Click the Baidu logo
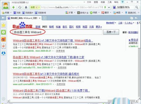The height and width of the screenshot is (104, 141). pyautogui.click(x=23, y=25)
